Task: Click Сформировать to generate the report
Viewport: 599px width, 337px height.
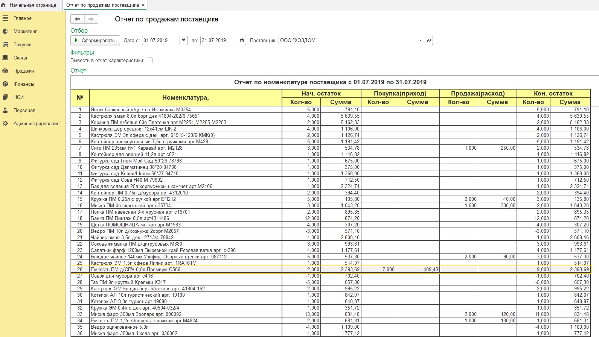Action: [95, 40]
